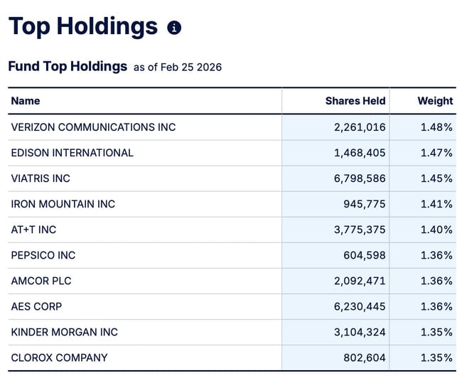
Task: Click the Kinder Morgan Inc holding name
Action: pos(64,332)
